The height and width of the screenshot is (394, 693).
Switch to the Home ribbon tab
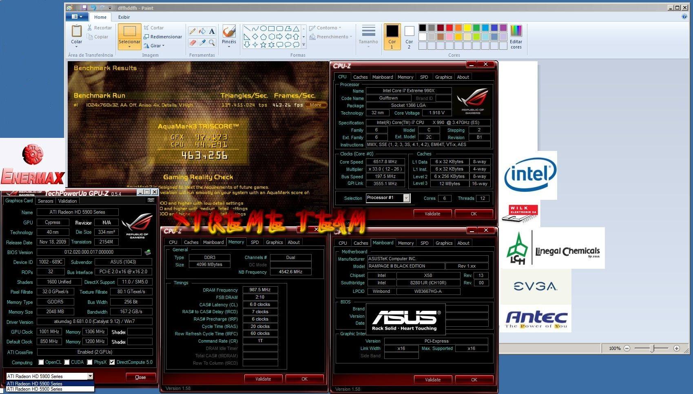(100, 17)
